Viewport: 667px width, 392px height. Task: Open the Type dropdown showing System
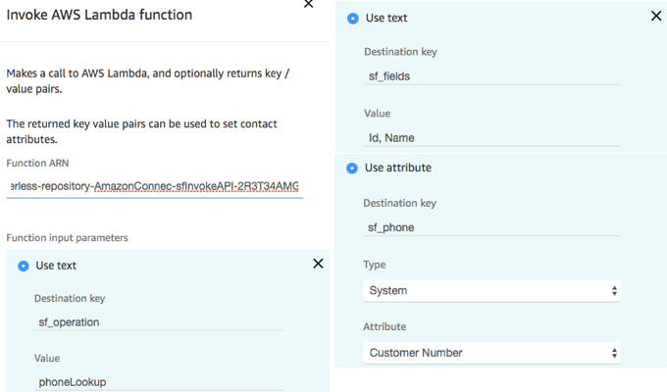pyautogui.click(x=491, y=291)
